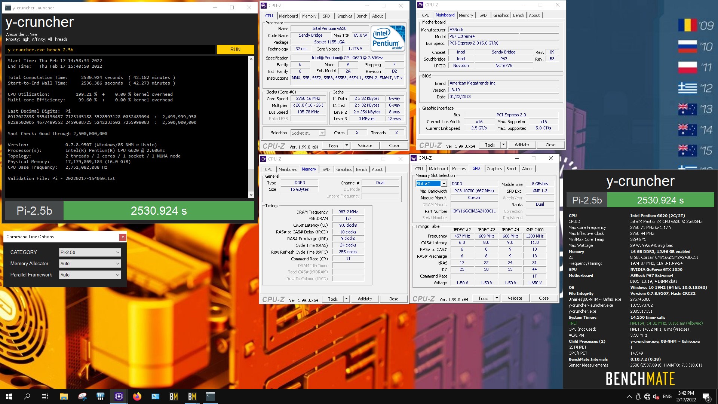Viewport: 718px width, 404px height.
Task: Open Graphics tab in Mainboard window
Action: [x=501, y=15]
